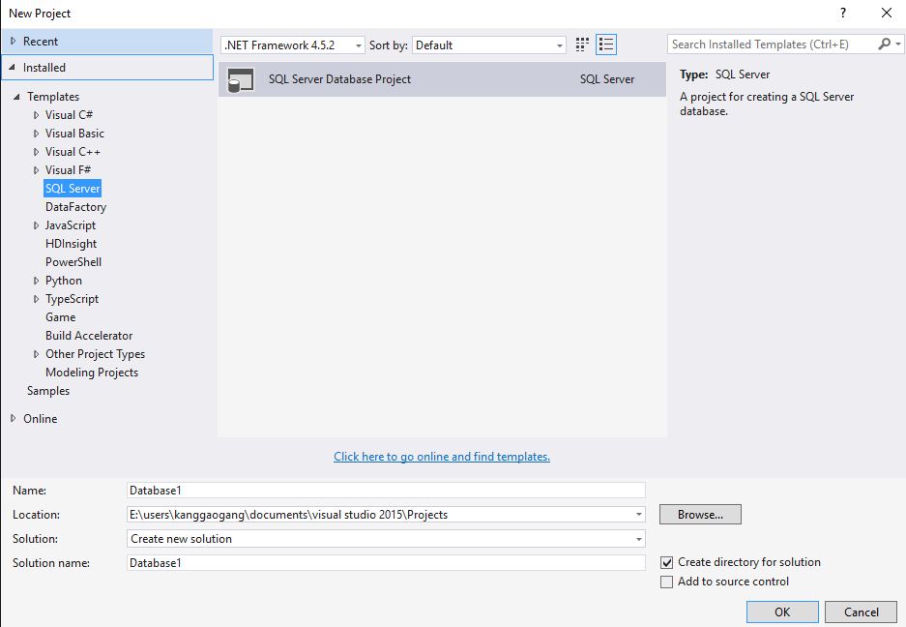Expand the Recent section
The width and height of the screenshot is (906, 627).
pos(13,41)
